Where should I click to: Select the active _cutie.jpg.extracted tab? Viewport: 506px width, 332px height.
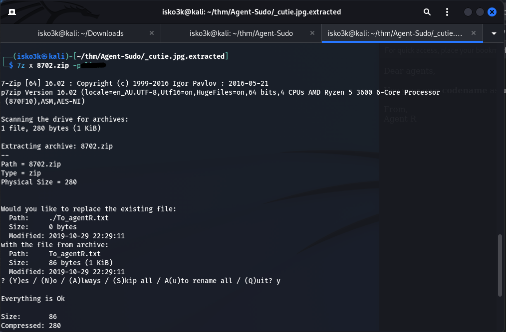(x=395, y=33)
